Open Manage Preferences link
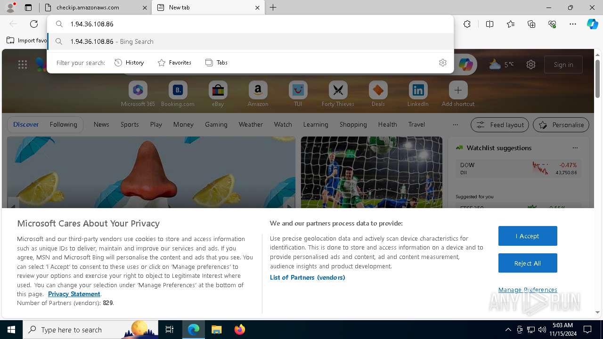This screenshot has width=603, height=339. click(528, 290)
